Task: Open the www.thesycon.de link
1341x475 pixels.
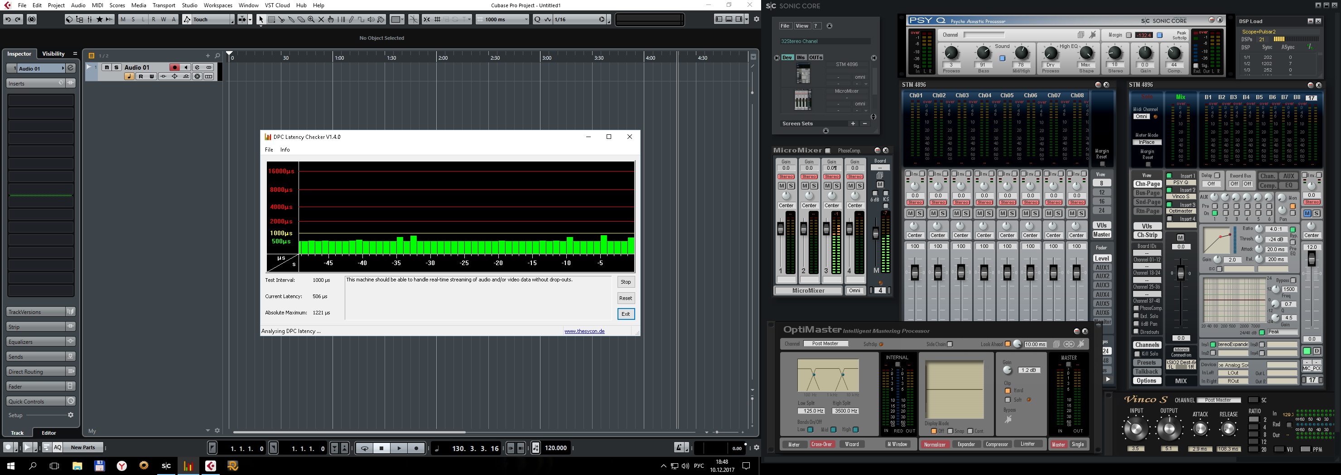Action: click(584, 331)
